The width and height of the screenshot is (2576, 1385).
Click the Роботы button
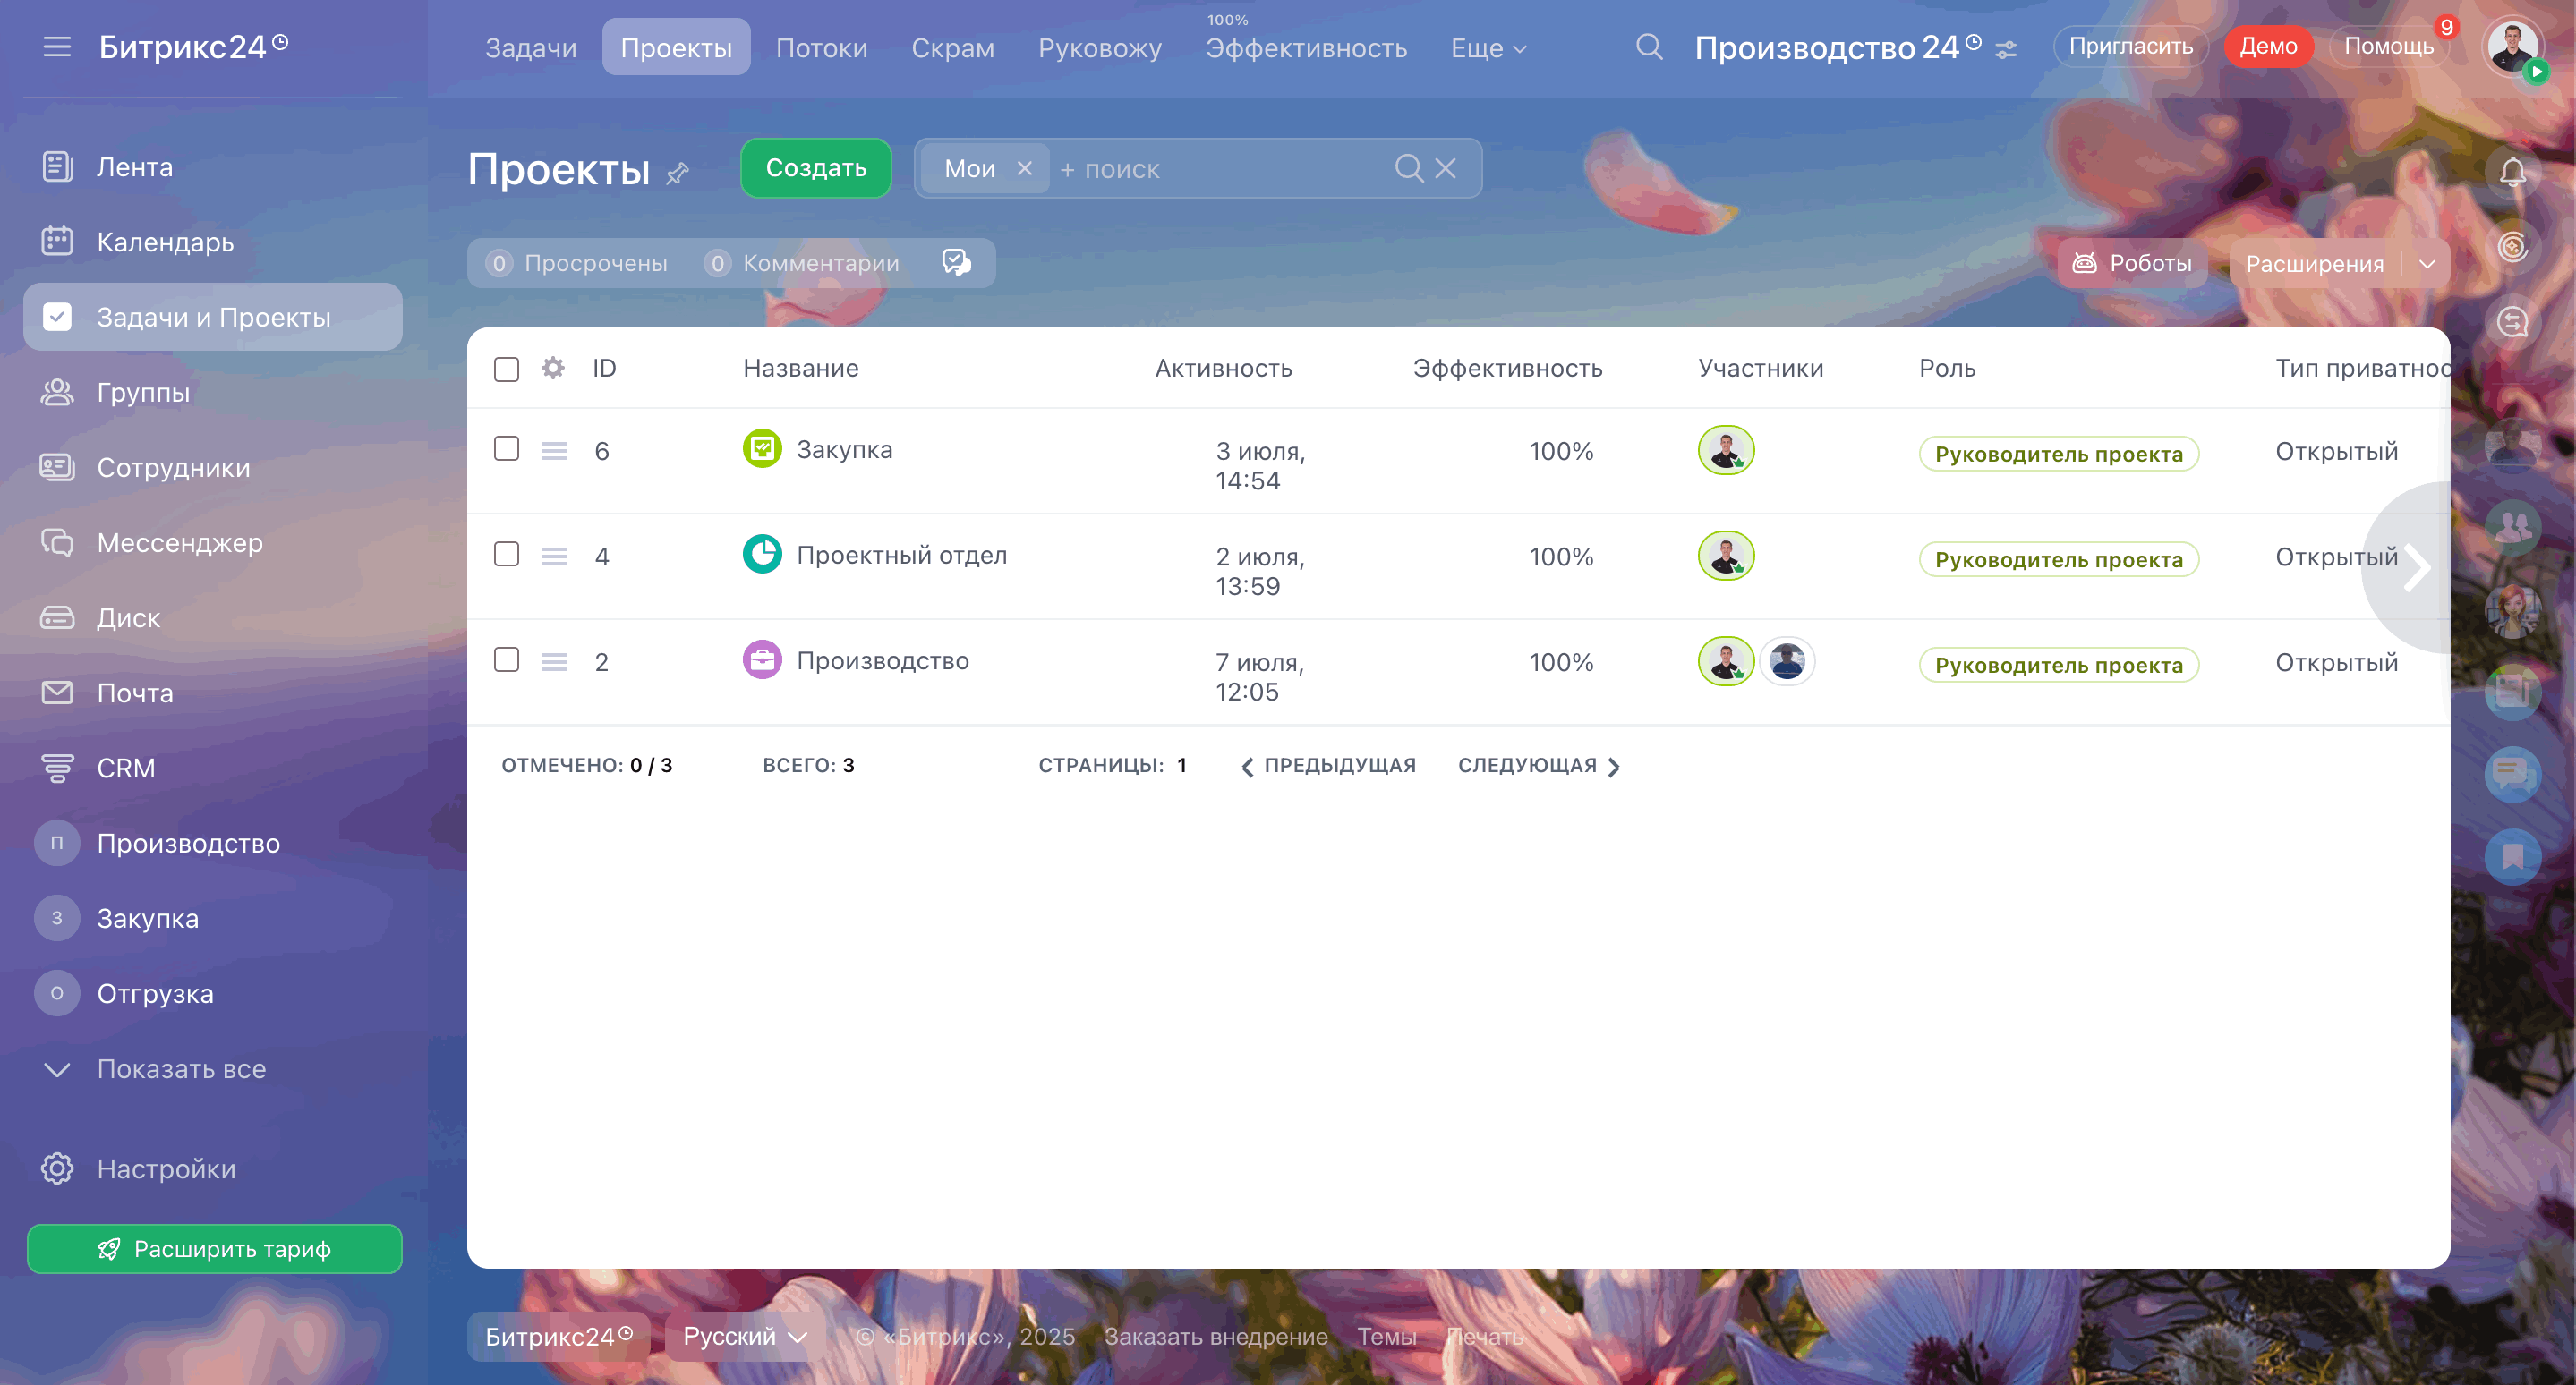pyautogui.click(x=2132, y=264)
